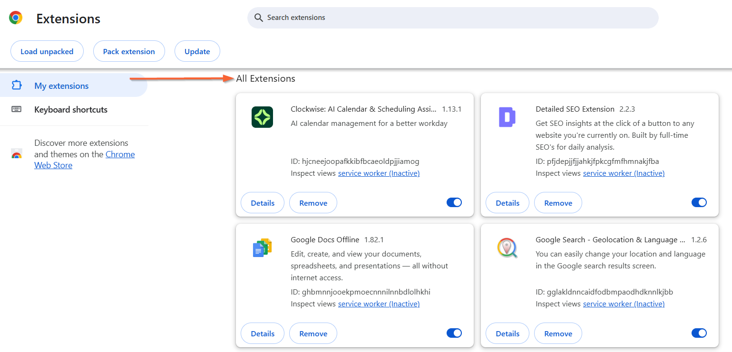Screen dimensions: 732x352
Task: Click ID hjcneejoopafkkibfbcaeoldpjjiamog text
Action: pos(355,162)
